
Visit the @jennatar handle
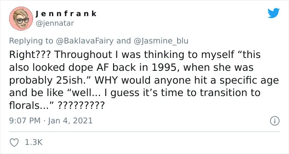[54, 23]
